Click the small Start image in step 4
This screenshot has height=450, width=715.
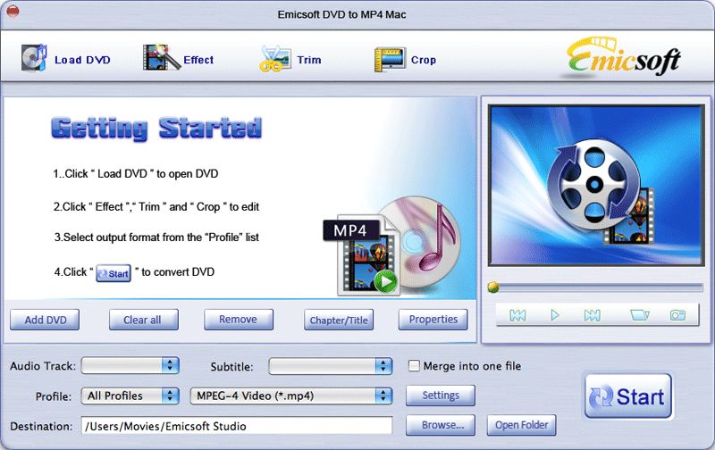[x=114, y=273]
